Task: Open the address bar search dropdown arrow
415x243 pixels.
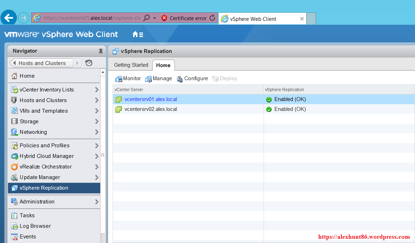Action: click(155, 18)
